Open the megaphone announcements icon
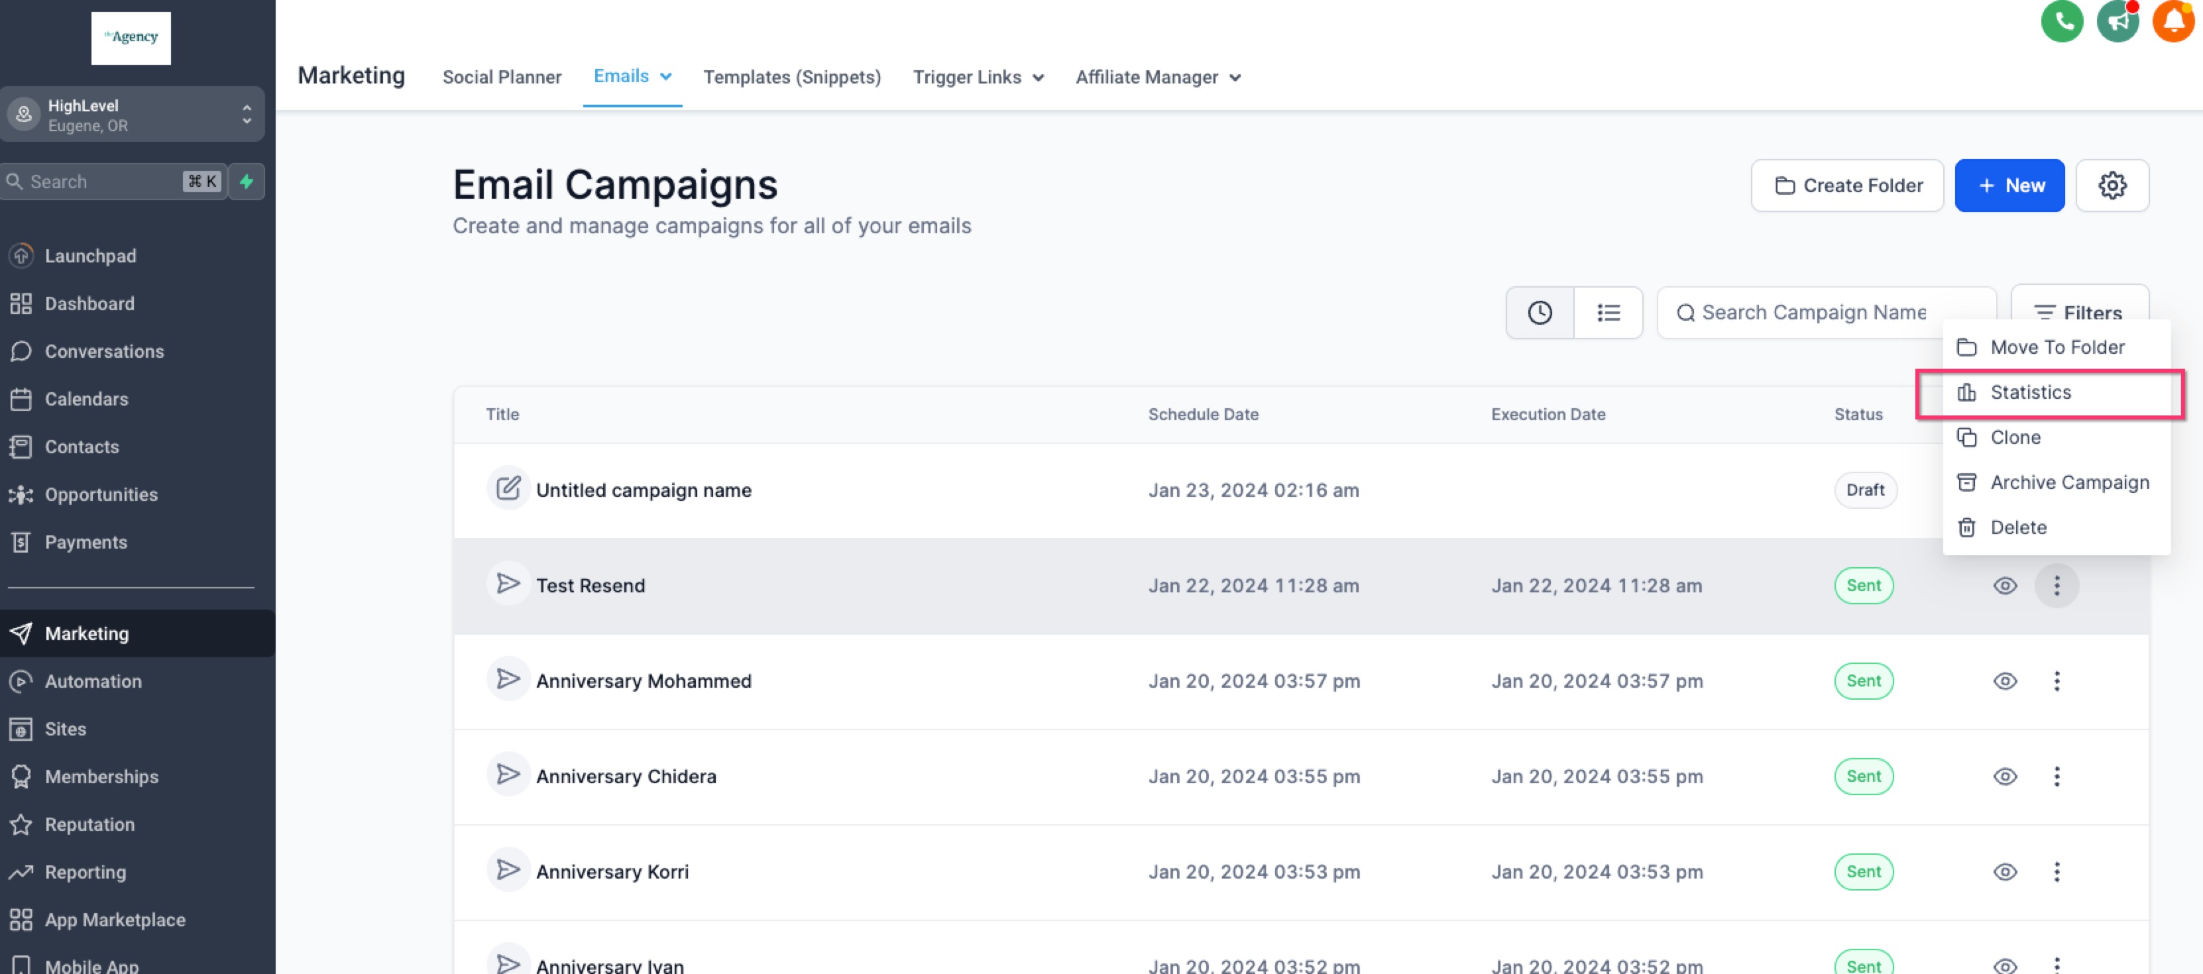 click(x=2117, y=21)
